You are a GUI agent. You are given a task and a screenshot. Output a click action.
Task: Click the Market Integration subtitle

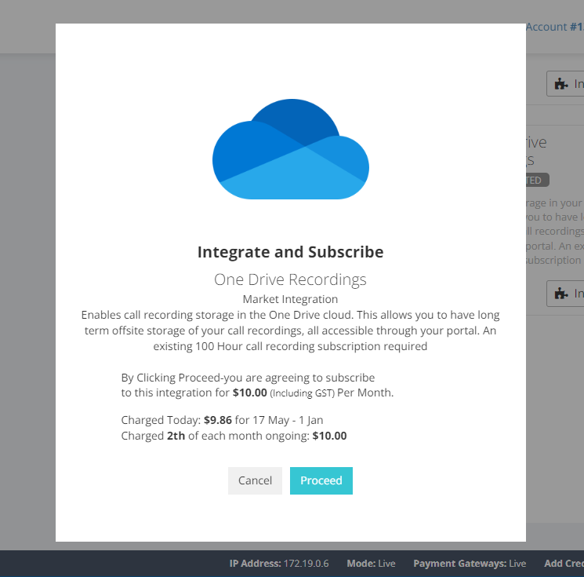pyautogui.click(x=290, y=299)
